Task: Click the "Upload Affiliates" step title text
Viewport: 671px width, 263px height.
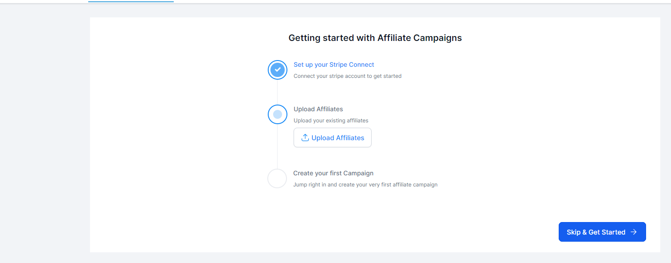Action: pyautogui.click(x=318, y=109)
